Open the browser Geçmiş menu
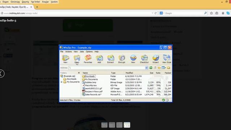This screenshot has width=231, height=130. coord(25,2)
